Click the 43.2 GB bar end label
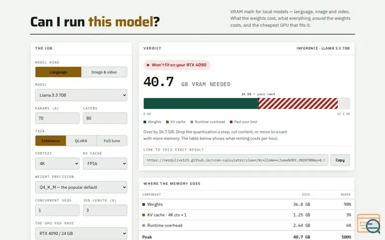 343,114
